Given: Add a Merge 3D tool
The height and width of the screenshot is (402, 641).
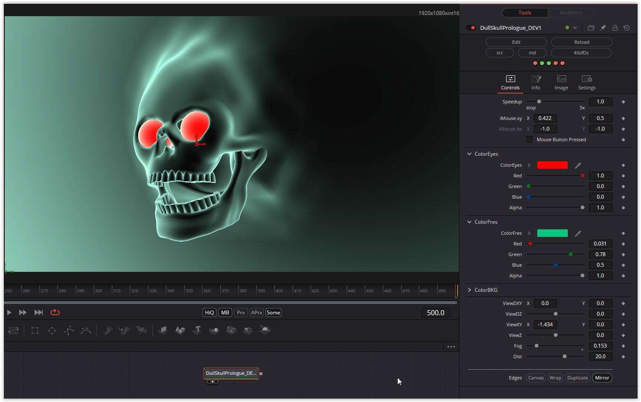Looking at the screenshot, I should 214,330.
